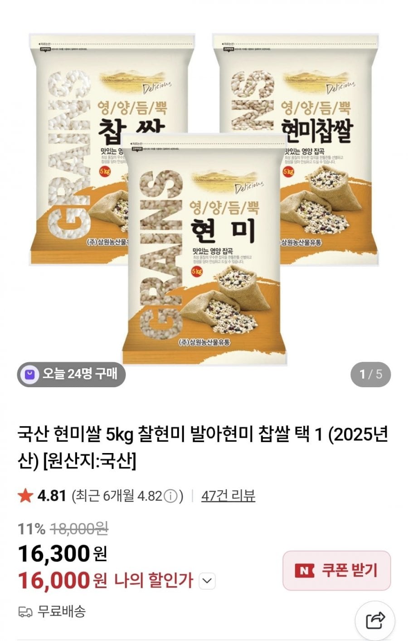The width and height of the screenshot is (408, 641).
Task: Select the 현미 rice bag image
Action: coord(204,248)
